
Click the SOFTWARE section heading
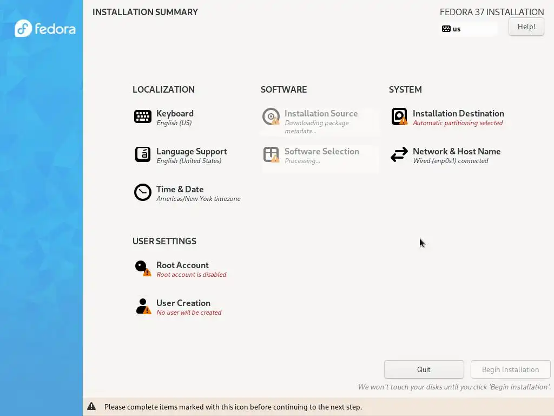283,89
